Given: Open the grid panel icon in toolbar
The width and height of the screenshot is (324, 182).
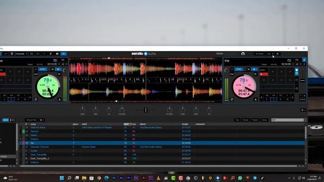Looking at the screenshot, I should coord(57,54).
